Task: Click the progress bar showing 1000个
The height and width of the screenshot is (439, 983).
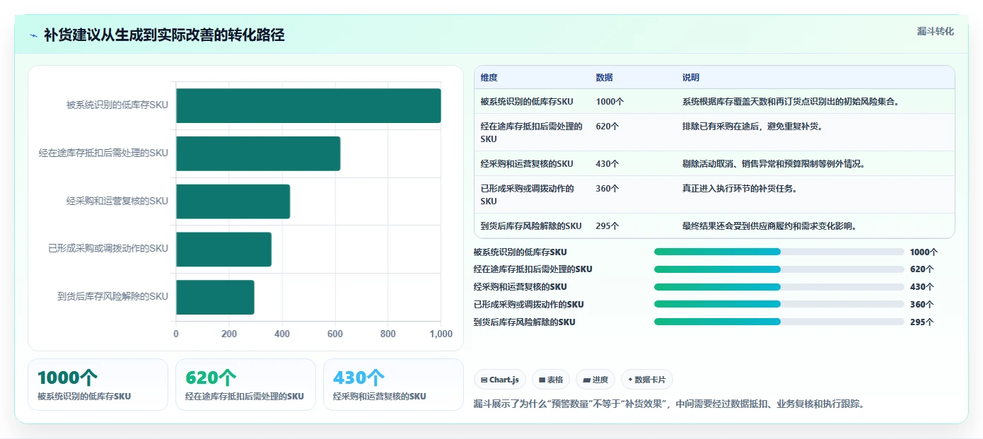Action: pos(779,252)
